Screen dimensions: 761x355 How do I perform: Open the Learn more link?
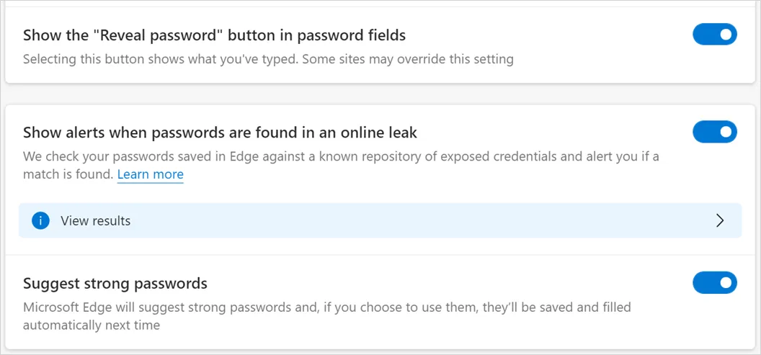coord(150,174)
